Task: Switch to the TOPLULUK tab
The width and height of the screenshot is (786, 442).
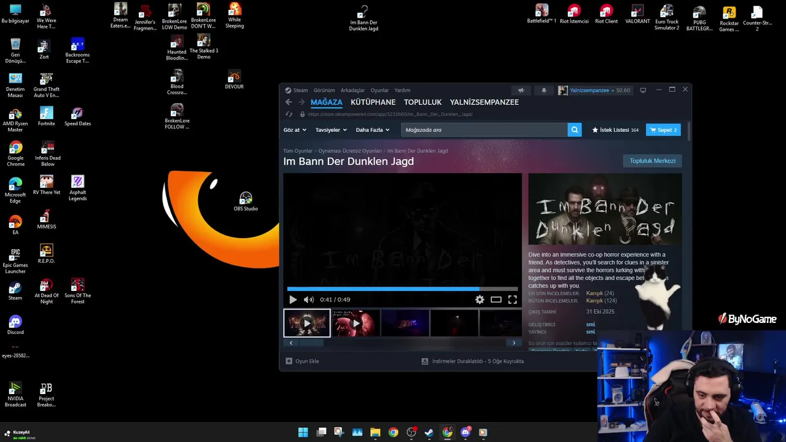Action: pyautogui.click(x=422, y=102)
